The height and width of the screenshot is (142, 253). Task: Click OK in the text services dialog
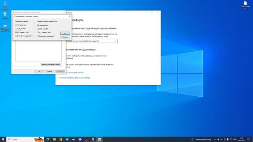click(39, 71)
